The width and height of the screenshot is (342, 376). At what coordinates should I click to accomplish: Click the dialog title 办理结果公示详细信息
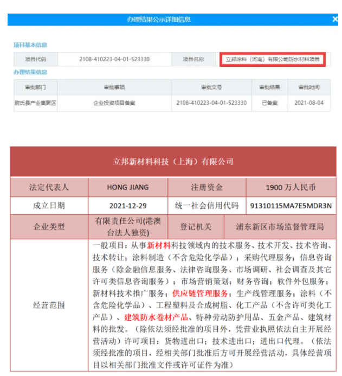(x=159, y=20)
